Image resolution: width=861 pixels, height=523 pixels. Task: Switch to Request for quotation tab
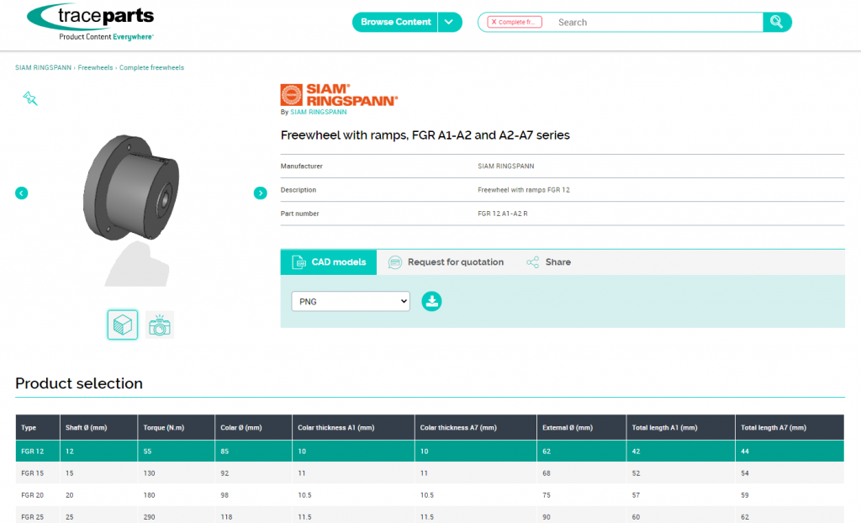coord(446,262)
